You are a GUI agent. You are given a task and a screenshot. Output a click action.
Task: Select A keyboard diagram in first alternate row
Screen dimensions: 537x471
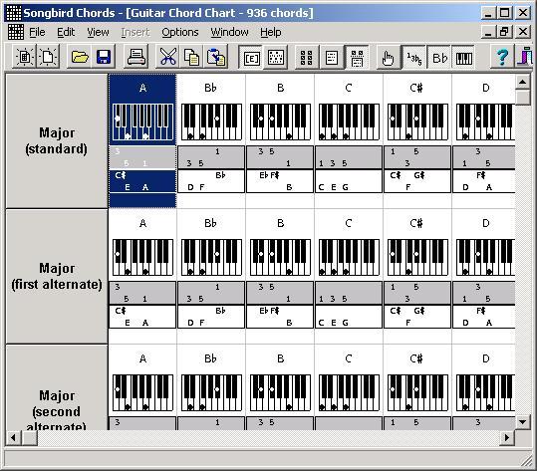(x=142, y=257)
